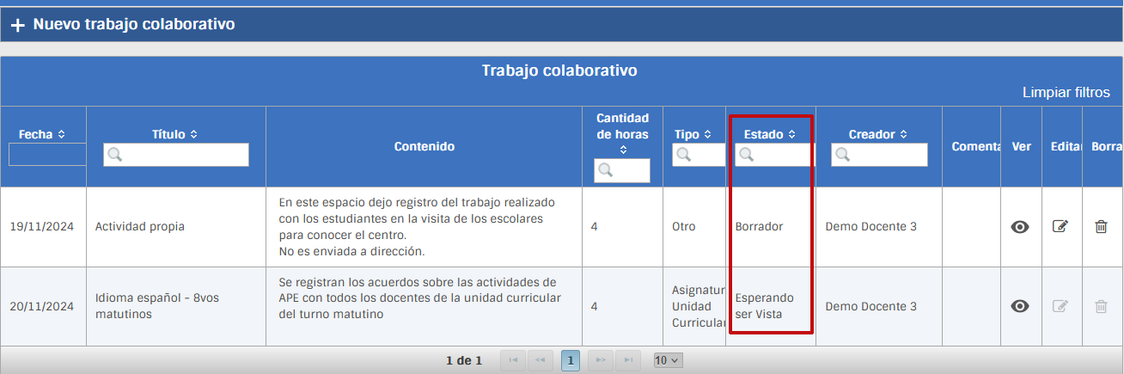Image resolution: width=1124 pixels, height=374 pixels.
Task: Delete the Actividad propia entry via trash icon
Action: click(1101, 227)
